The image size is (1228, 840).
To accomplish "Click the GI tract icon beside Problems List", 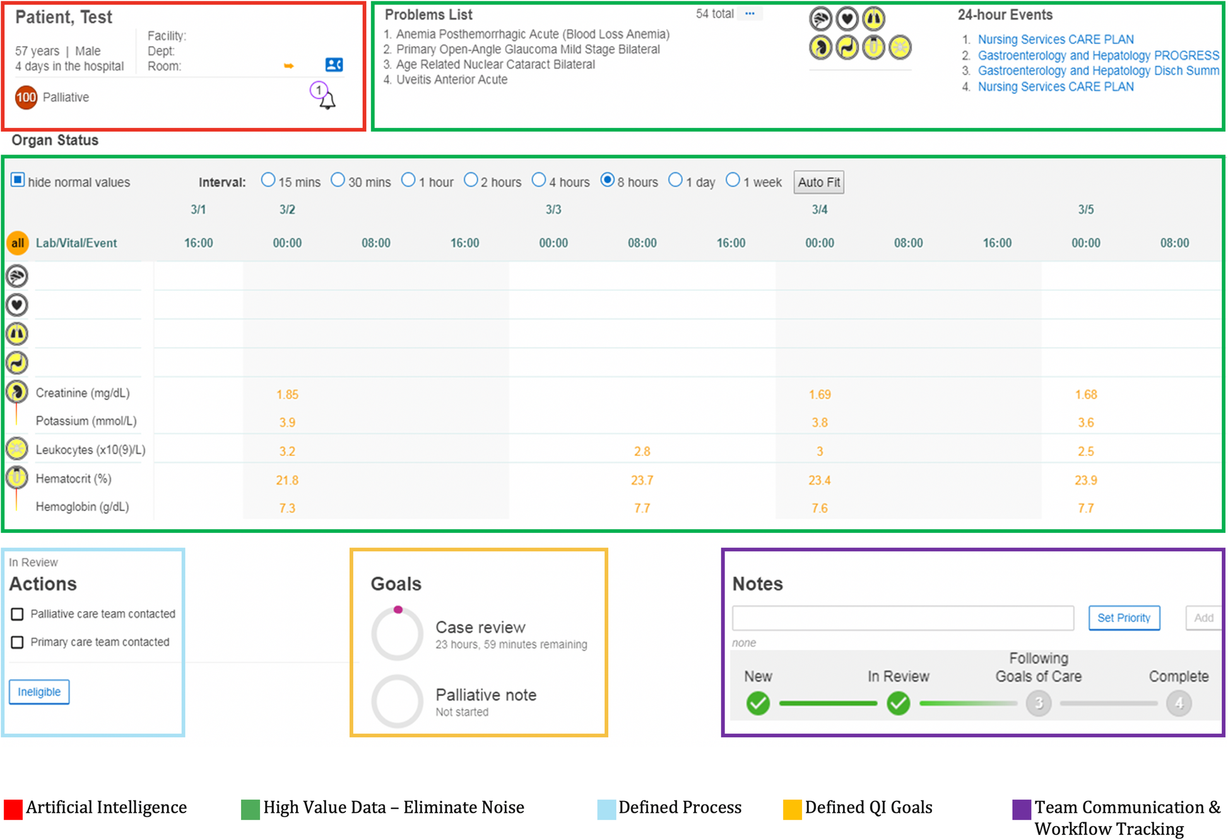I will pyautogui.click(x=847, y=47).
